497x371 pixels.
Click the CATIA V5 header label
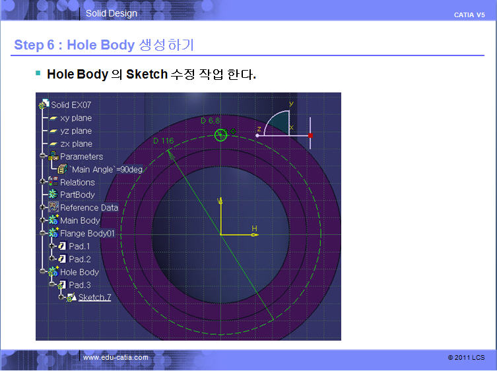pyautogui.click(x=469, y=15)
